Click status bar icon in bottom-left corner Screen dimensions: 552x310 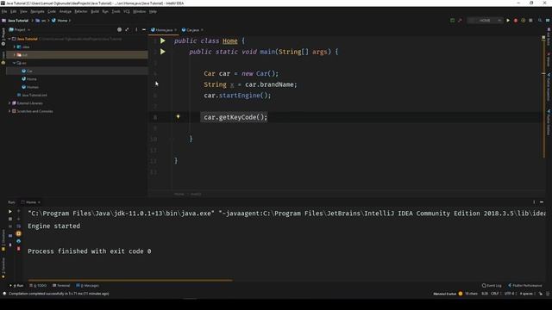click(4, 294)
